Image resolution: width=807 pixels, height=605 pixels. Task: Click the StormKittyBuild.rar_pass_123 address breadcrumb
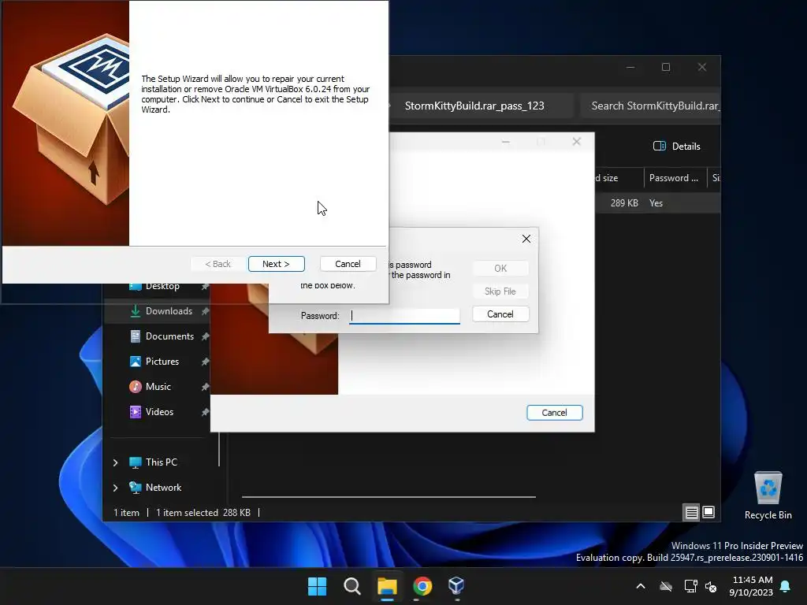(474, 106)
